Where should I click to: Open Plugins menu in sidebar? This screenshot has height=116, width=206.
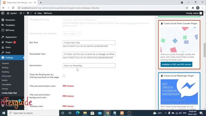click(9, 42)
